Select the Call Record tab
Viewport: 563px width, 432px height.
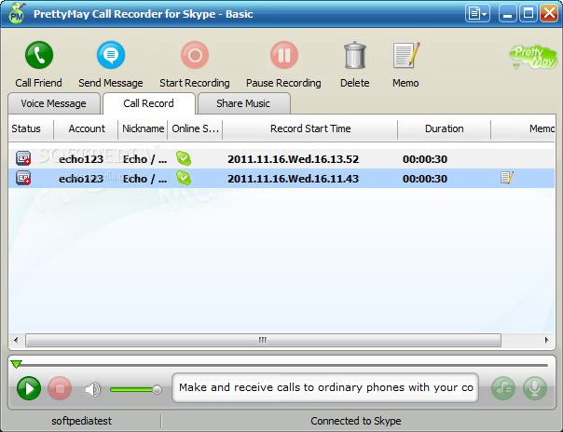point(149,103)
